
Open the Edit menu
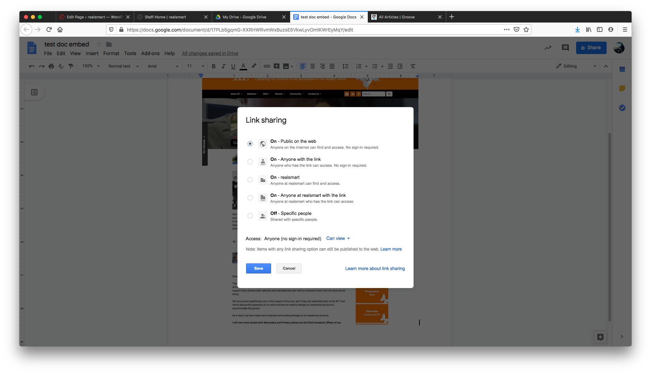point(61,53)
